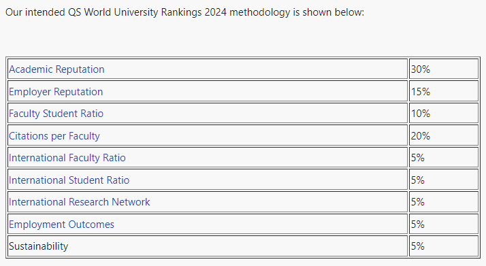This screenshot has height=266, width=486.
Task: Open the Citations per Faculty link
Action: pos(54,135)
